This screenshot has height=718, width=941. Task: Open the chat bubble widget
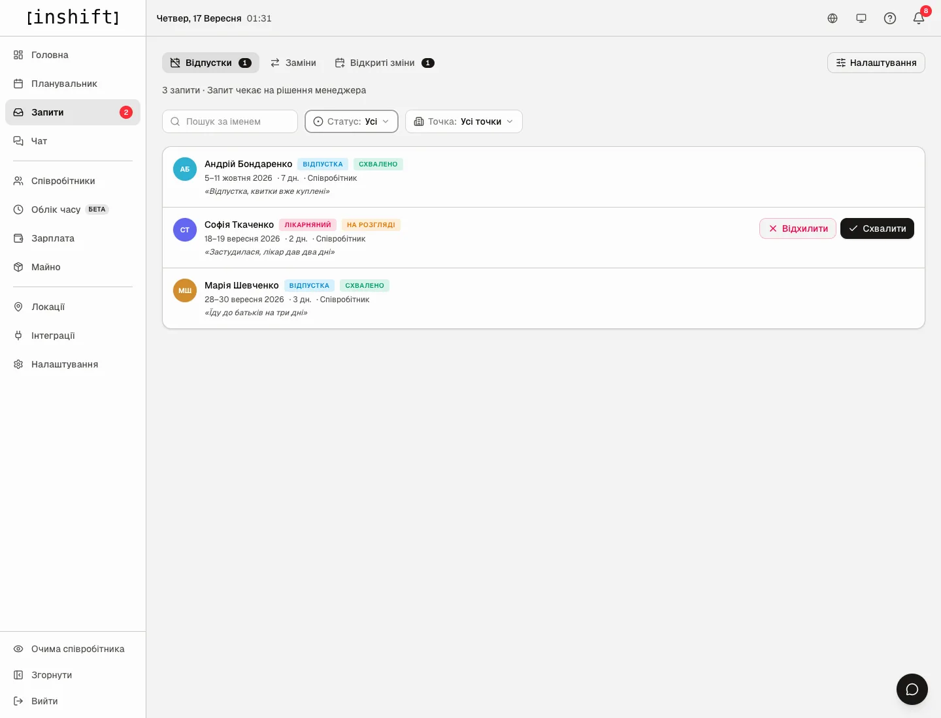pos(912,689)
